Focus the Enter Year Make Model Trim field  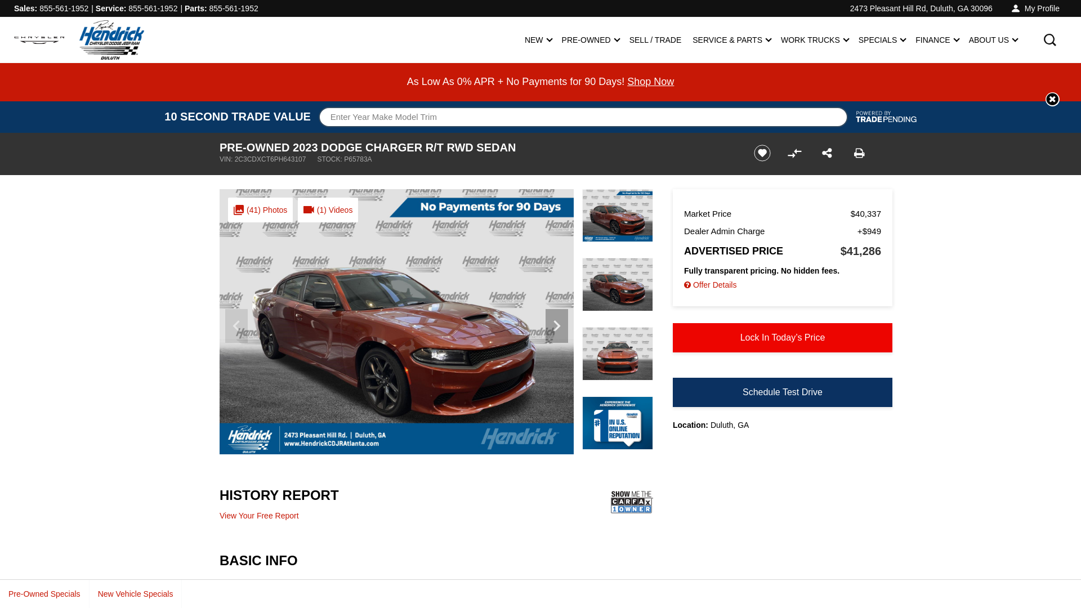[583, 117]
